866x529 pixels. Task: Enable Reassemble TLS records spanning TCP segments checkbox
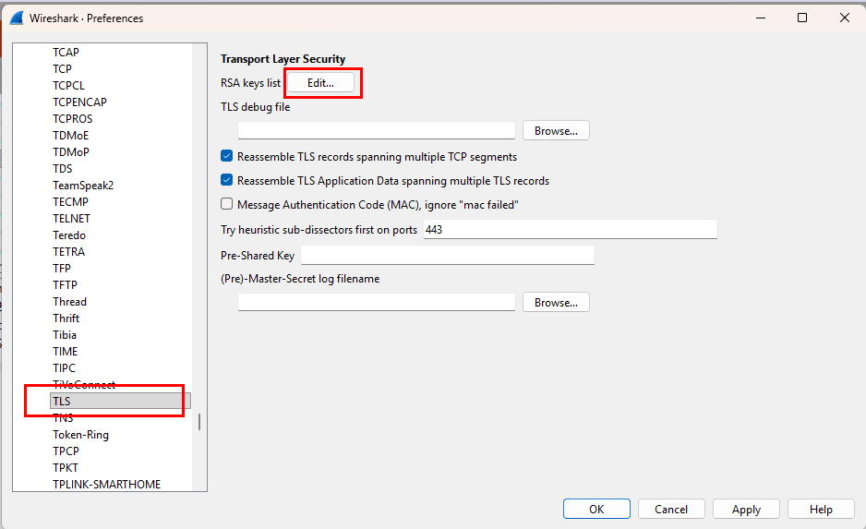click(227, 157)
